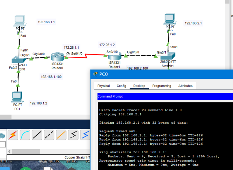Go to the Programming tab of PC0
Screen dimensions: 233x170
162,86
